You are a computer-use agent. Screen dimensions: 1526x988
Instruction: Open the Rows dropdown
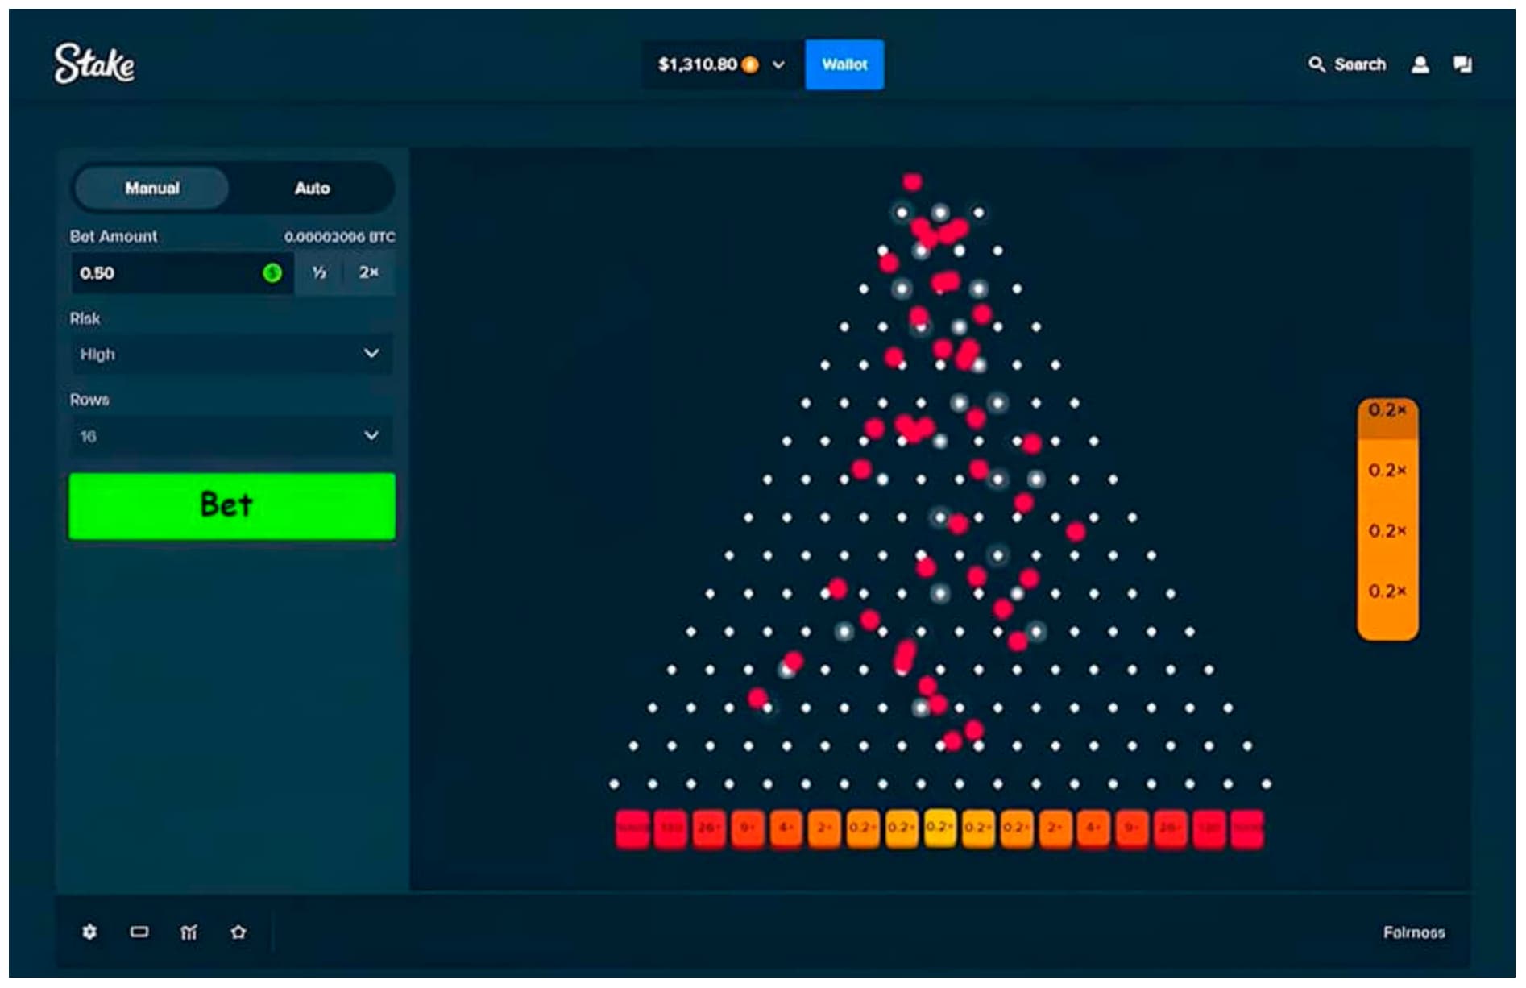tap(231, 436)
